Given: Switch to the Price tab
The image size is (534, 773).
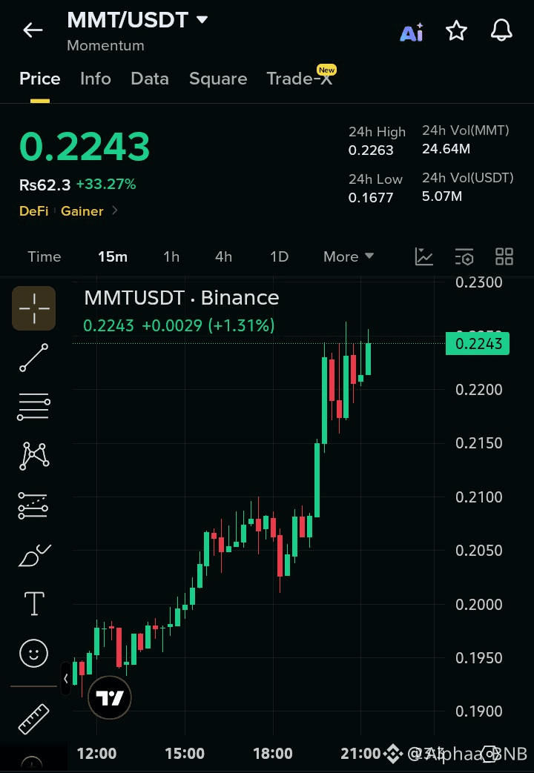Looking at the screenshot, I should tap(40, 79).
